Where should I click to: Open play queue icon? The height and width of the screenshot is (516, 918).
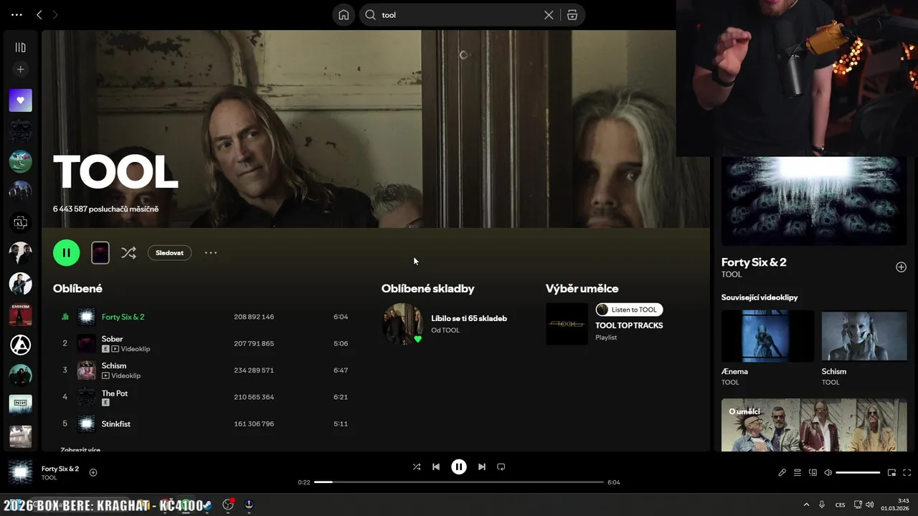tap(798, 472)
